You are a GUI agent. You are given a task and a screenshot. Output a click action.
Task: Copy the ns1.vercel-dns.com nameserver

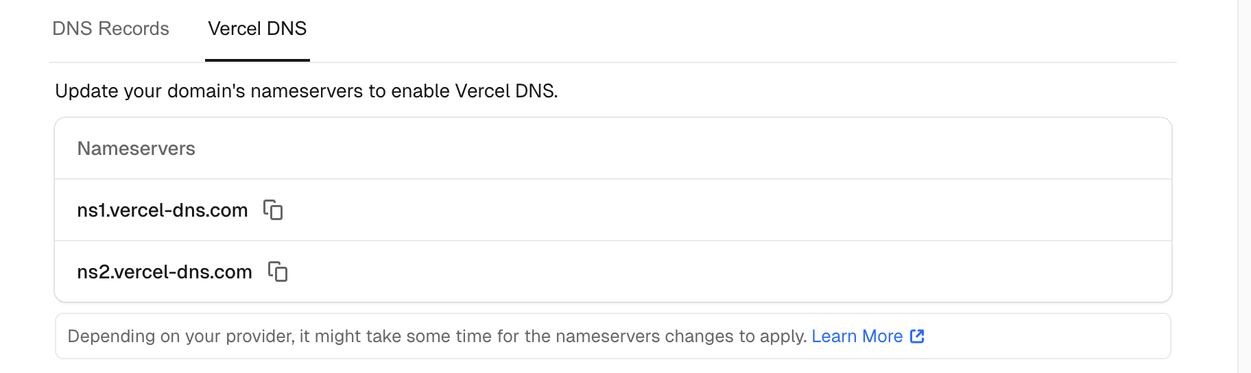tap(273, 210)
